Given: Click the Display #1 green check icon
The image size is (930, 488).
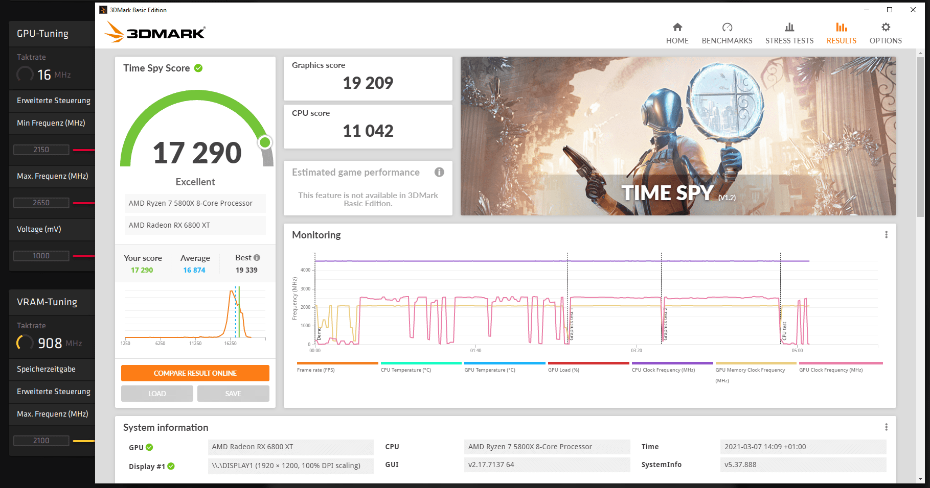Looking at the screenshot, I should pyautogui.click(x=171, y=466).
